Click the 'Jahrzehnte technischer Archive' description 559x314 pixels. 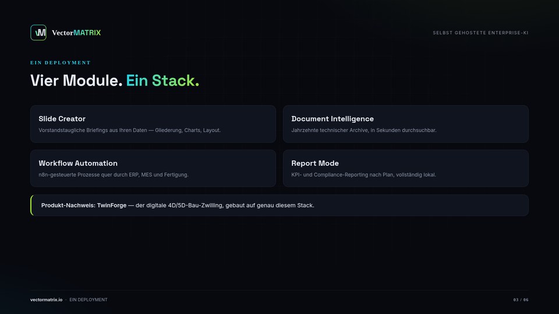point(363,130)
